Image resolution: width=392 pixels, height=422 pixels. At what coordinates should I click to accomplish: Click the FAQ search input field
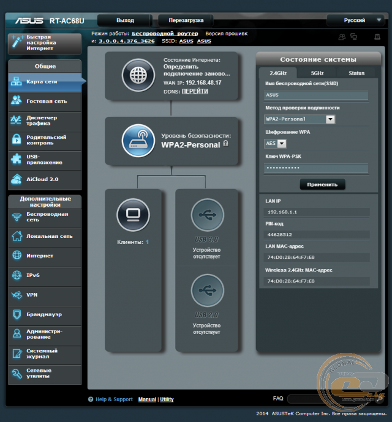(x=331, y=399)
